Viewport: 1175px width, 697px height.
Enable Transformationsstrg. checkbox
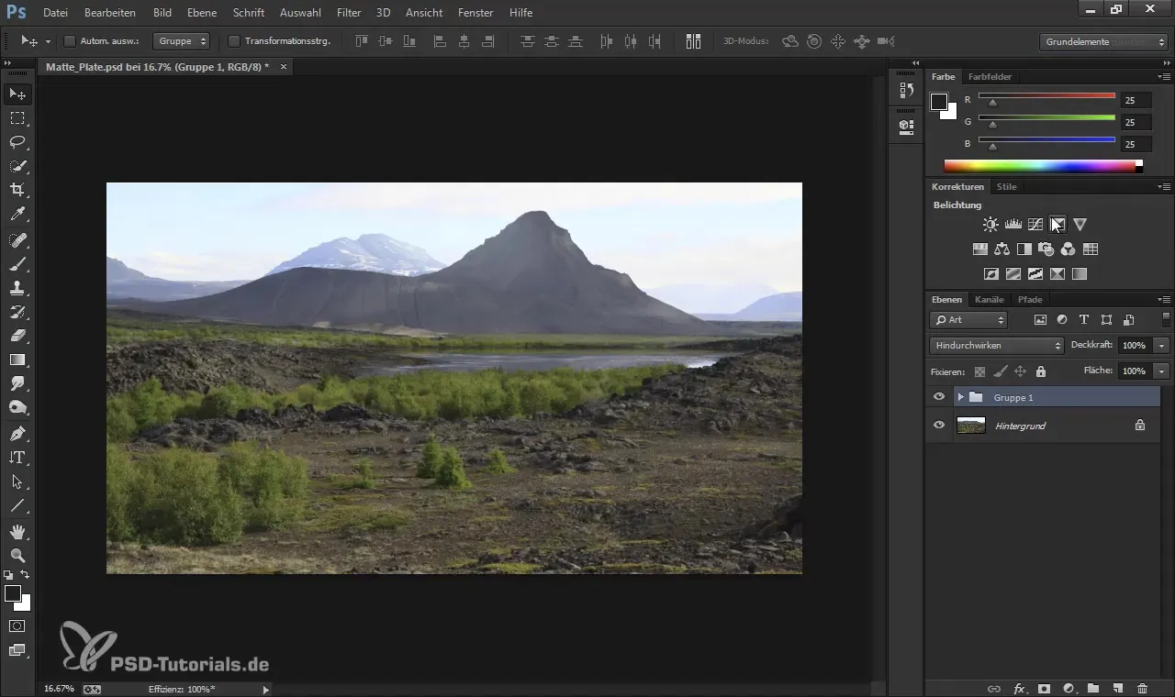coord(233,41)
